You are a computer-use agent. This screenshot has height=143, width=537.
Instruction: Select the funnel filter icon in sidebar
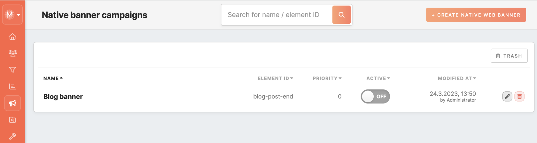tap(12, 70)
